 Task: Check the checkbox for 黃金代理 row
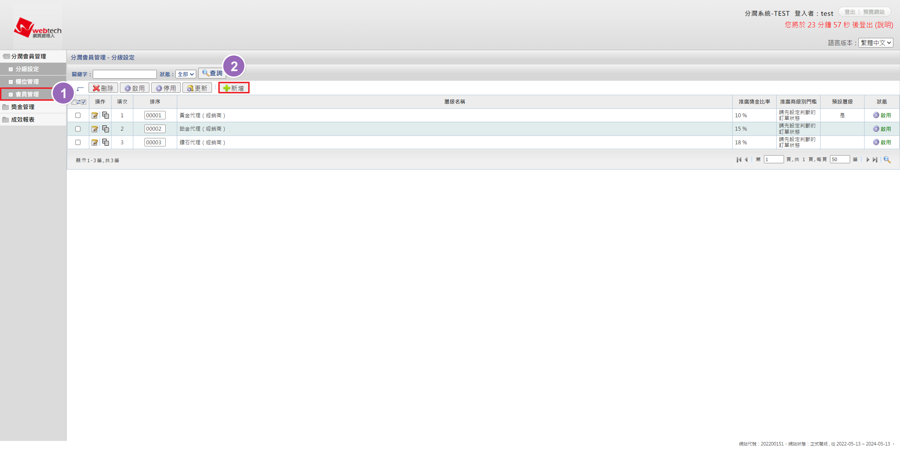(x=78, y=115)
